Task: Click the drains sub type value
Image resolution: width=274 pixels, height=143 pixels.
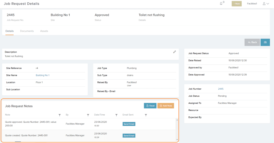Action: click(130, 75)
